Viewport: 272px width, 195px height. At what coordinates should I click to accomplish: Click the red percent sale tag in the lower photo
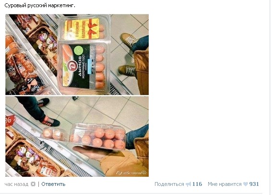10,120
